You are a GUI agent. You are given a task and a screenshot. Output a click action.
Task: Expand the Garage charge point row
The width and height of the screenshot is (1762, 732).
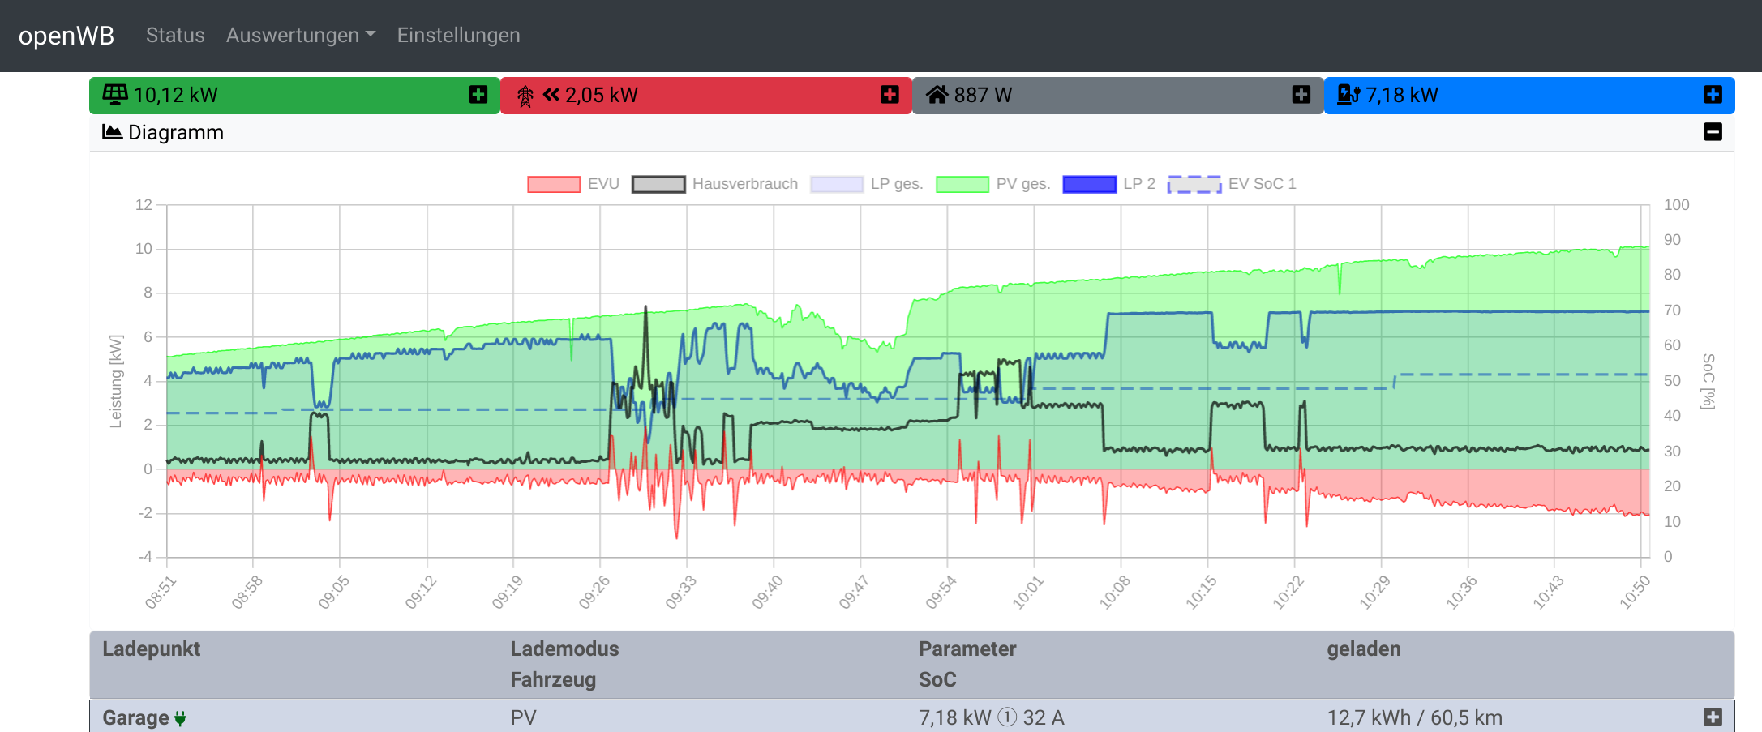[1713, 717]
